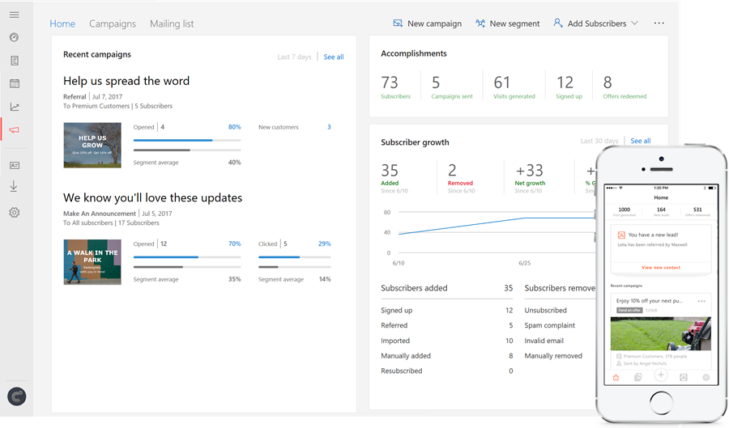Change the Last 7 days campaign filter
This screenshot has height=428, width=729.
point(294,57)
